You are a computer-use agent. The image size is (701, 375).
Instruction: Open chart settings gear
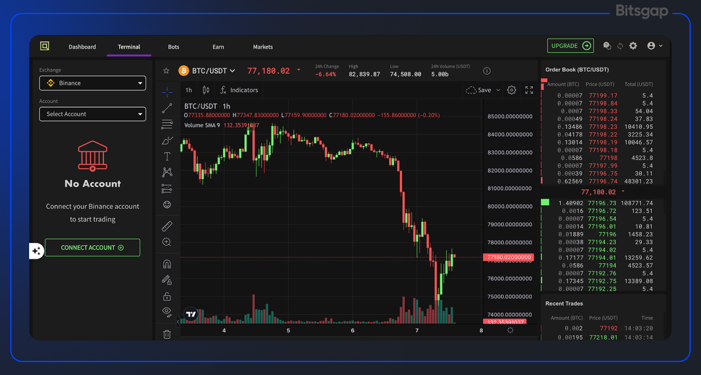(511, 90)
